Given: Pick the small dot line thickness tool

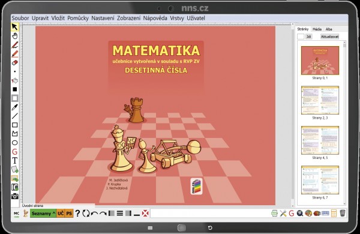Looking at the screenshot, I should click(14, 71).
